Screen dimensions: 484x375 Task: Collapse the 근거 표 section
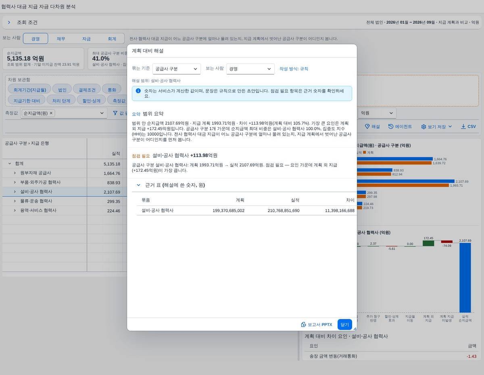[x=138, y=185]
